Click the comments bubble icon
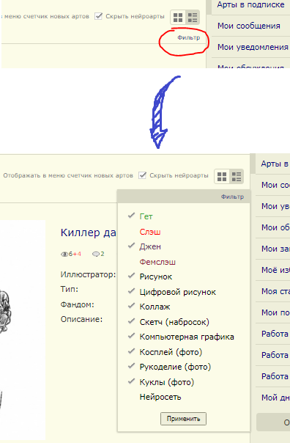This screenshot has height=443, width=290. 96,254
